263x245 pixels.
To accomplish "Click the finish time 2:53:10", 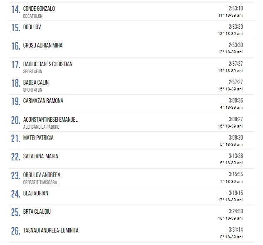I will 236,8.
